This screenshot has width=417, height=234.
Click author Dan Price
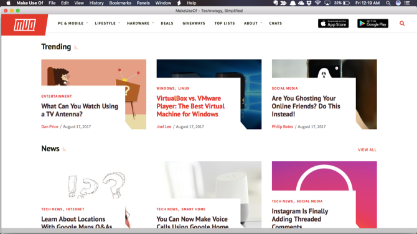tap(50, 126)
